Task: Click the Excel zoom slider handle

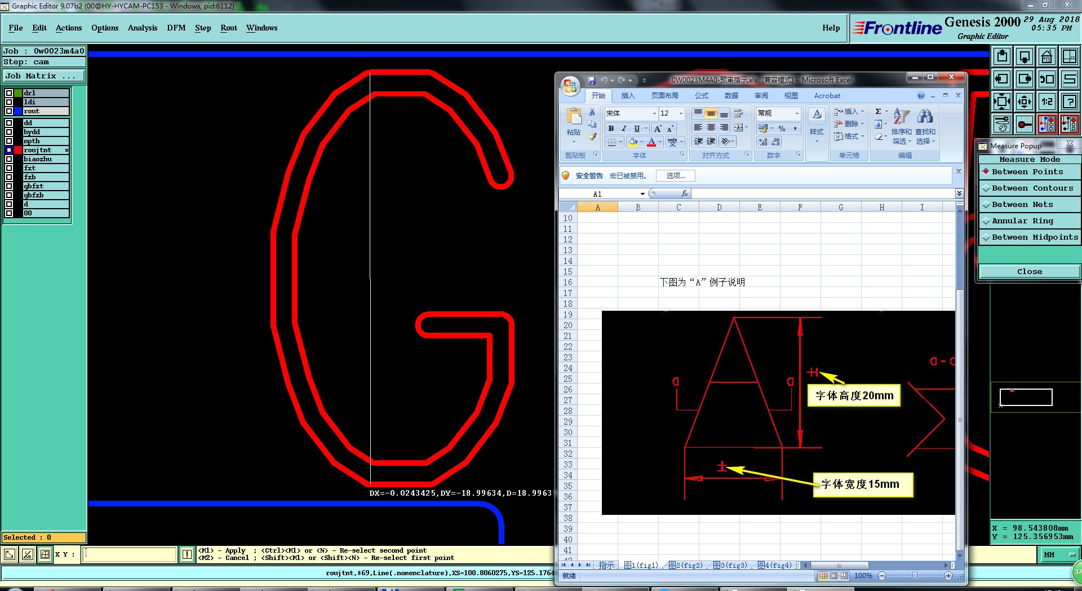Action: [x=915, y=576]
